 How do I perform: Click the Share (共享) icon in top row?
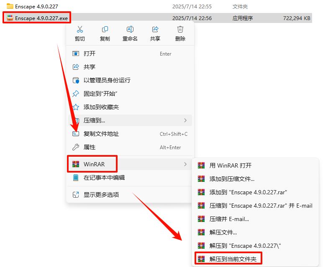[155, 29]
